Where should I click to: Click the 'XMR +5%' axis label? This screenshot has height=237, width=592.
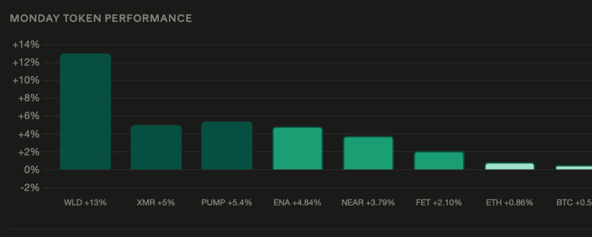click(156, 203)
